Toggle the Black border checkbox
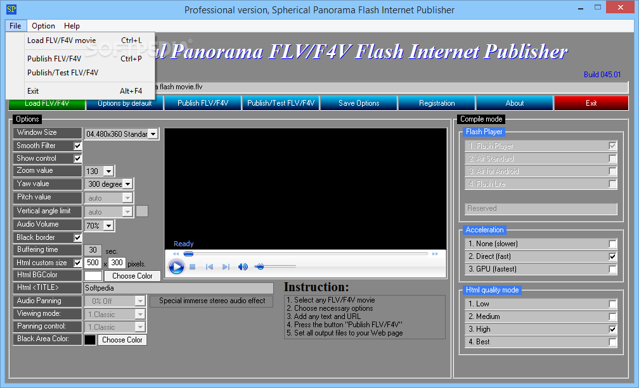This screenshot has height=388, width=639. [77, 237]
